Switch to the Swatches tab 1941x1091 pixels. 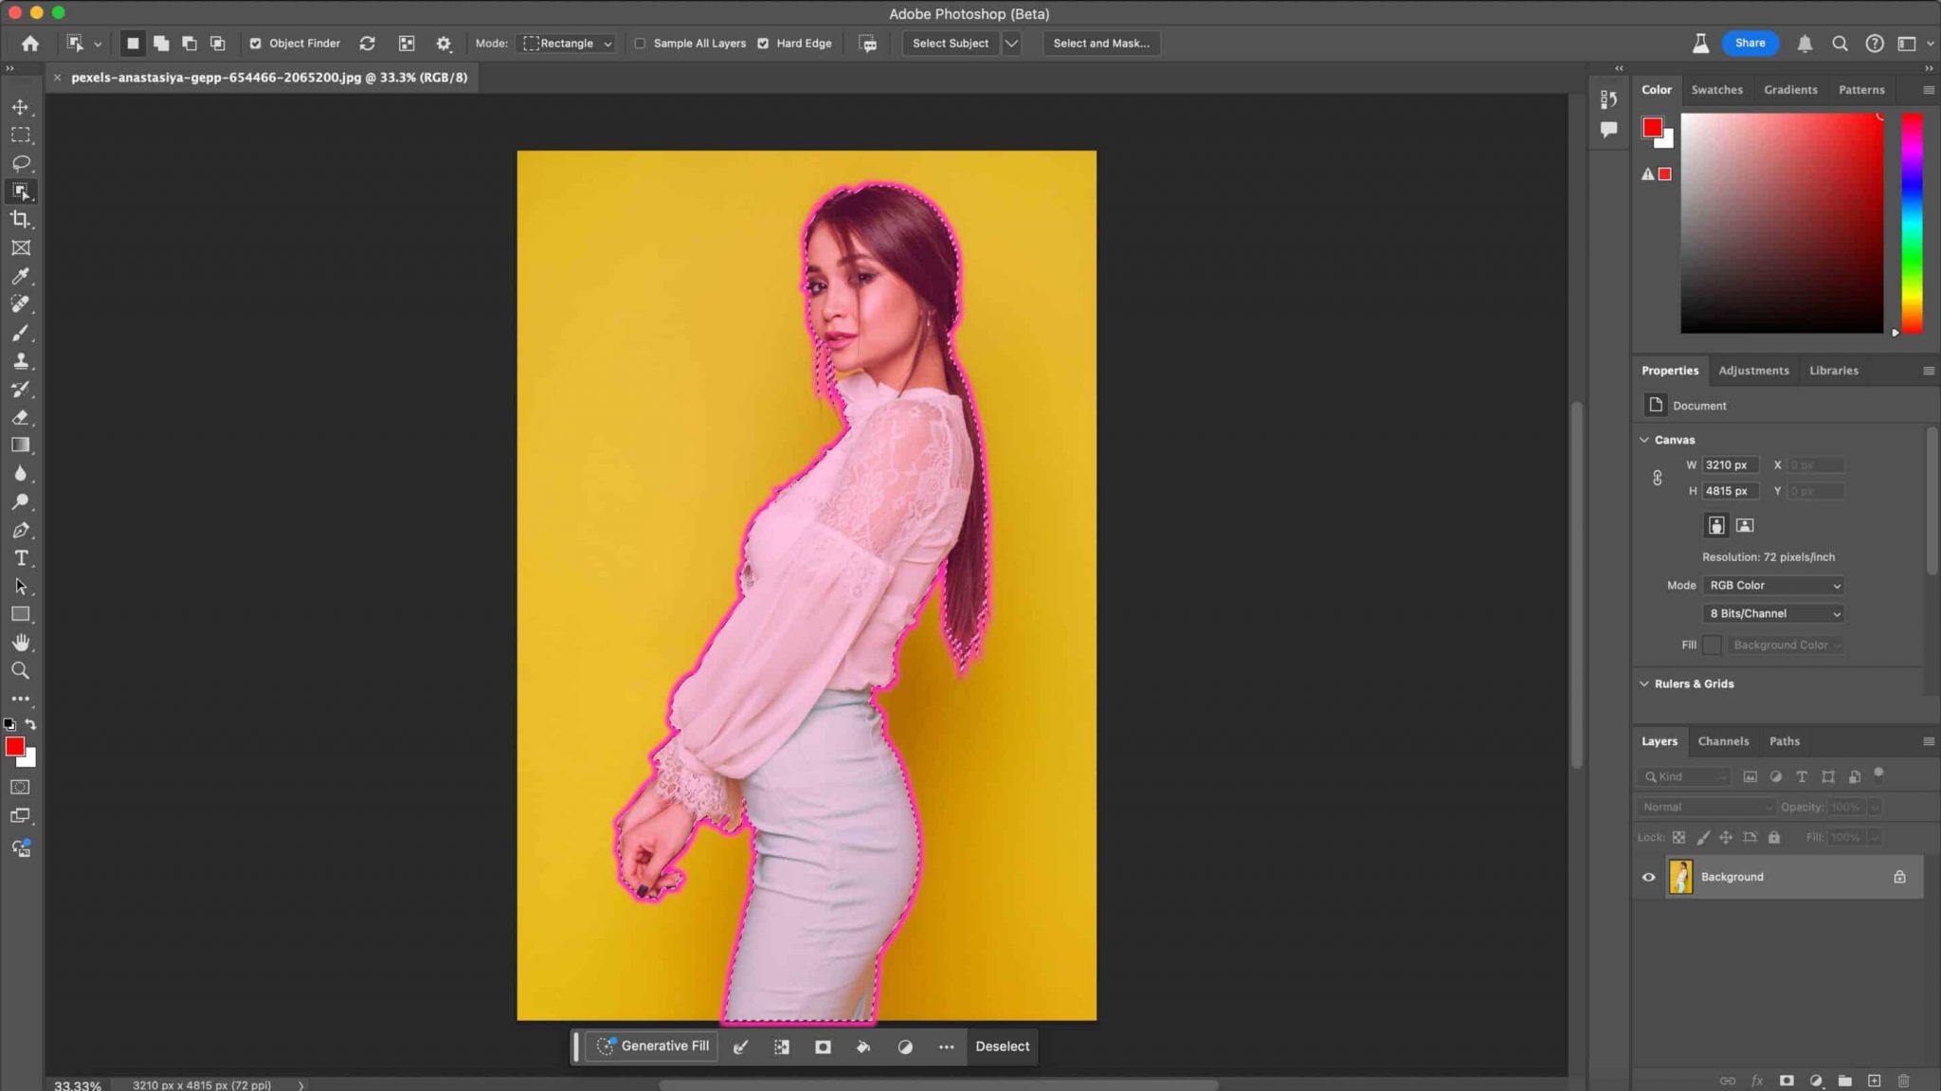pyautogui.click(x=1717, y=89)
